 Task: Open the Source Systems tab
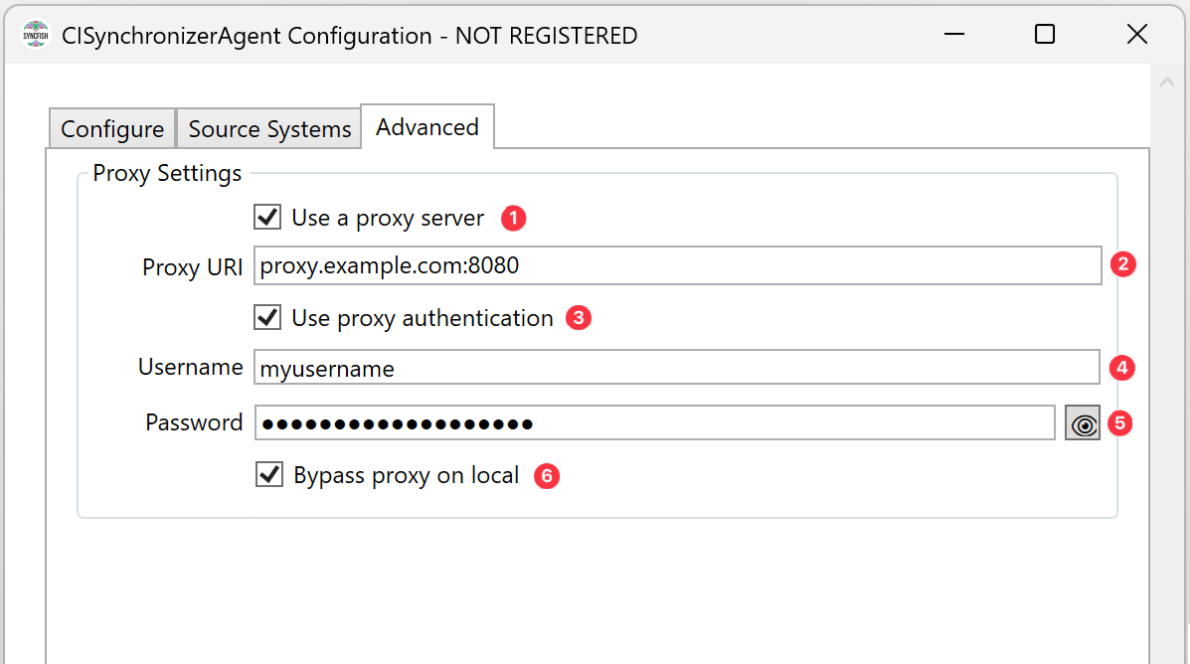pos(269,129)
